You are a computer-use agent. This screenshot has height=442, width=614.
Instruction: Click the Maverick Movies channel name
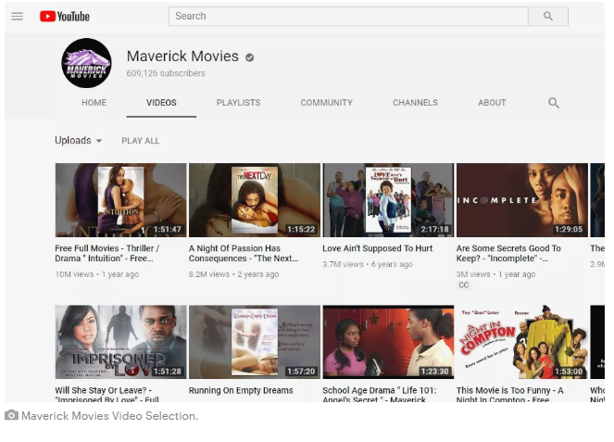(x=182, y=57)
